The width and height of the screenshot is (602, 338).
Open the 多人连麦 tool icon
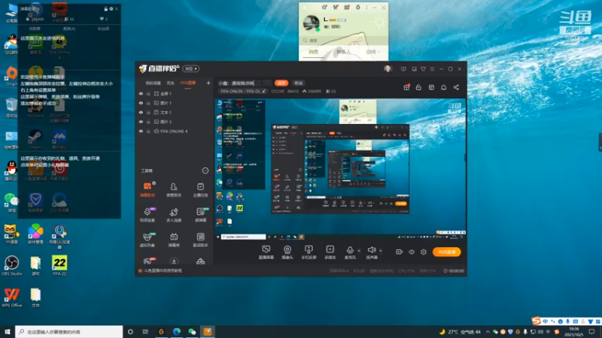(x=174, y=215)
